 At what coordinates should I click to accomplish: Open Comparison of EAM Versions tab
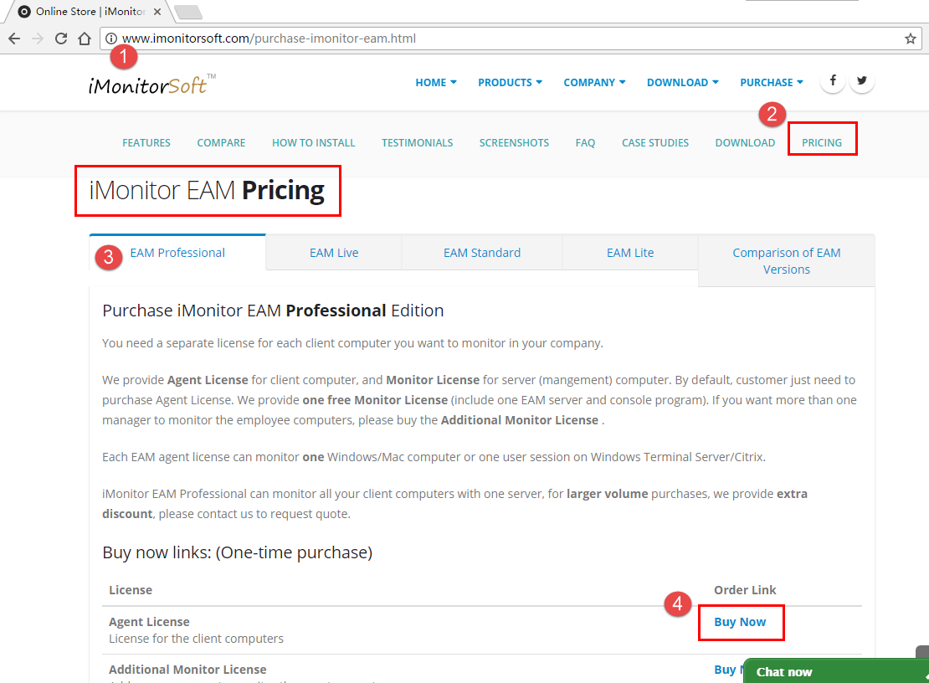(787, 261)
